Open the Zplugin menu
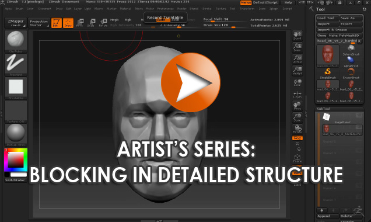Image resolution: width=371 pixels, height=222 pixels. [x=274, y=9]
